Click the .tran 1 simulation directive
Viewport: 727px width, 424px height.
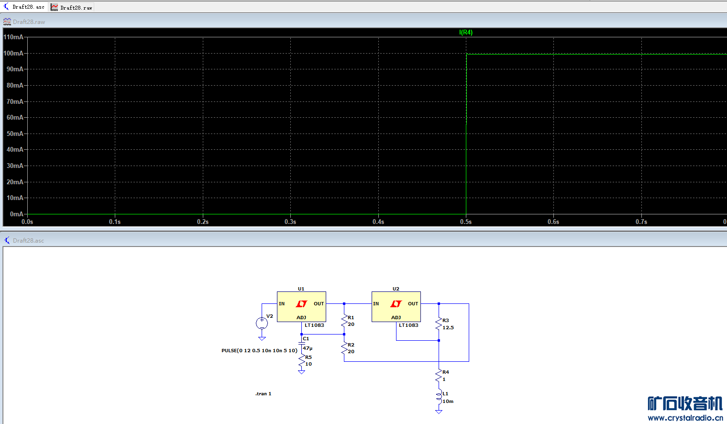point(263,394)
